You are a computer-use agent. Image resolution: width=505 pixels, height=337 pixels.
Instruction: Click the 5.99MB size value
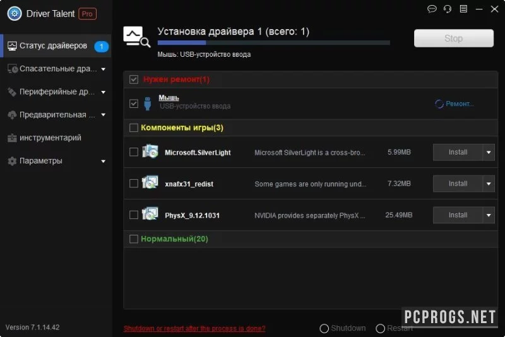click(x=399, y=152)
